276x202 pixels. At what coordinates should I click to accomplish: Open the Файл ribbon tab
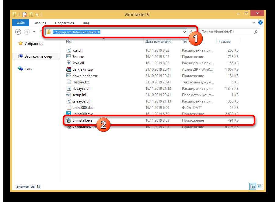point(20,23)
